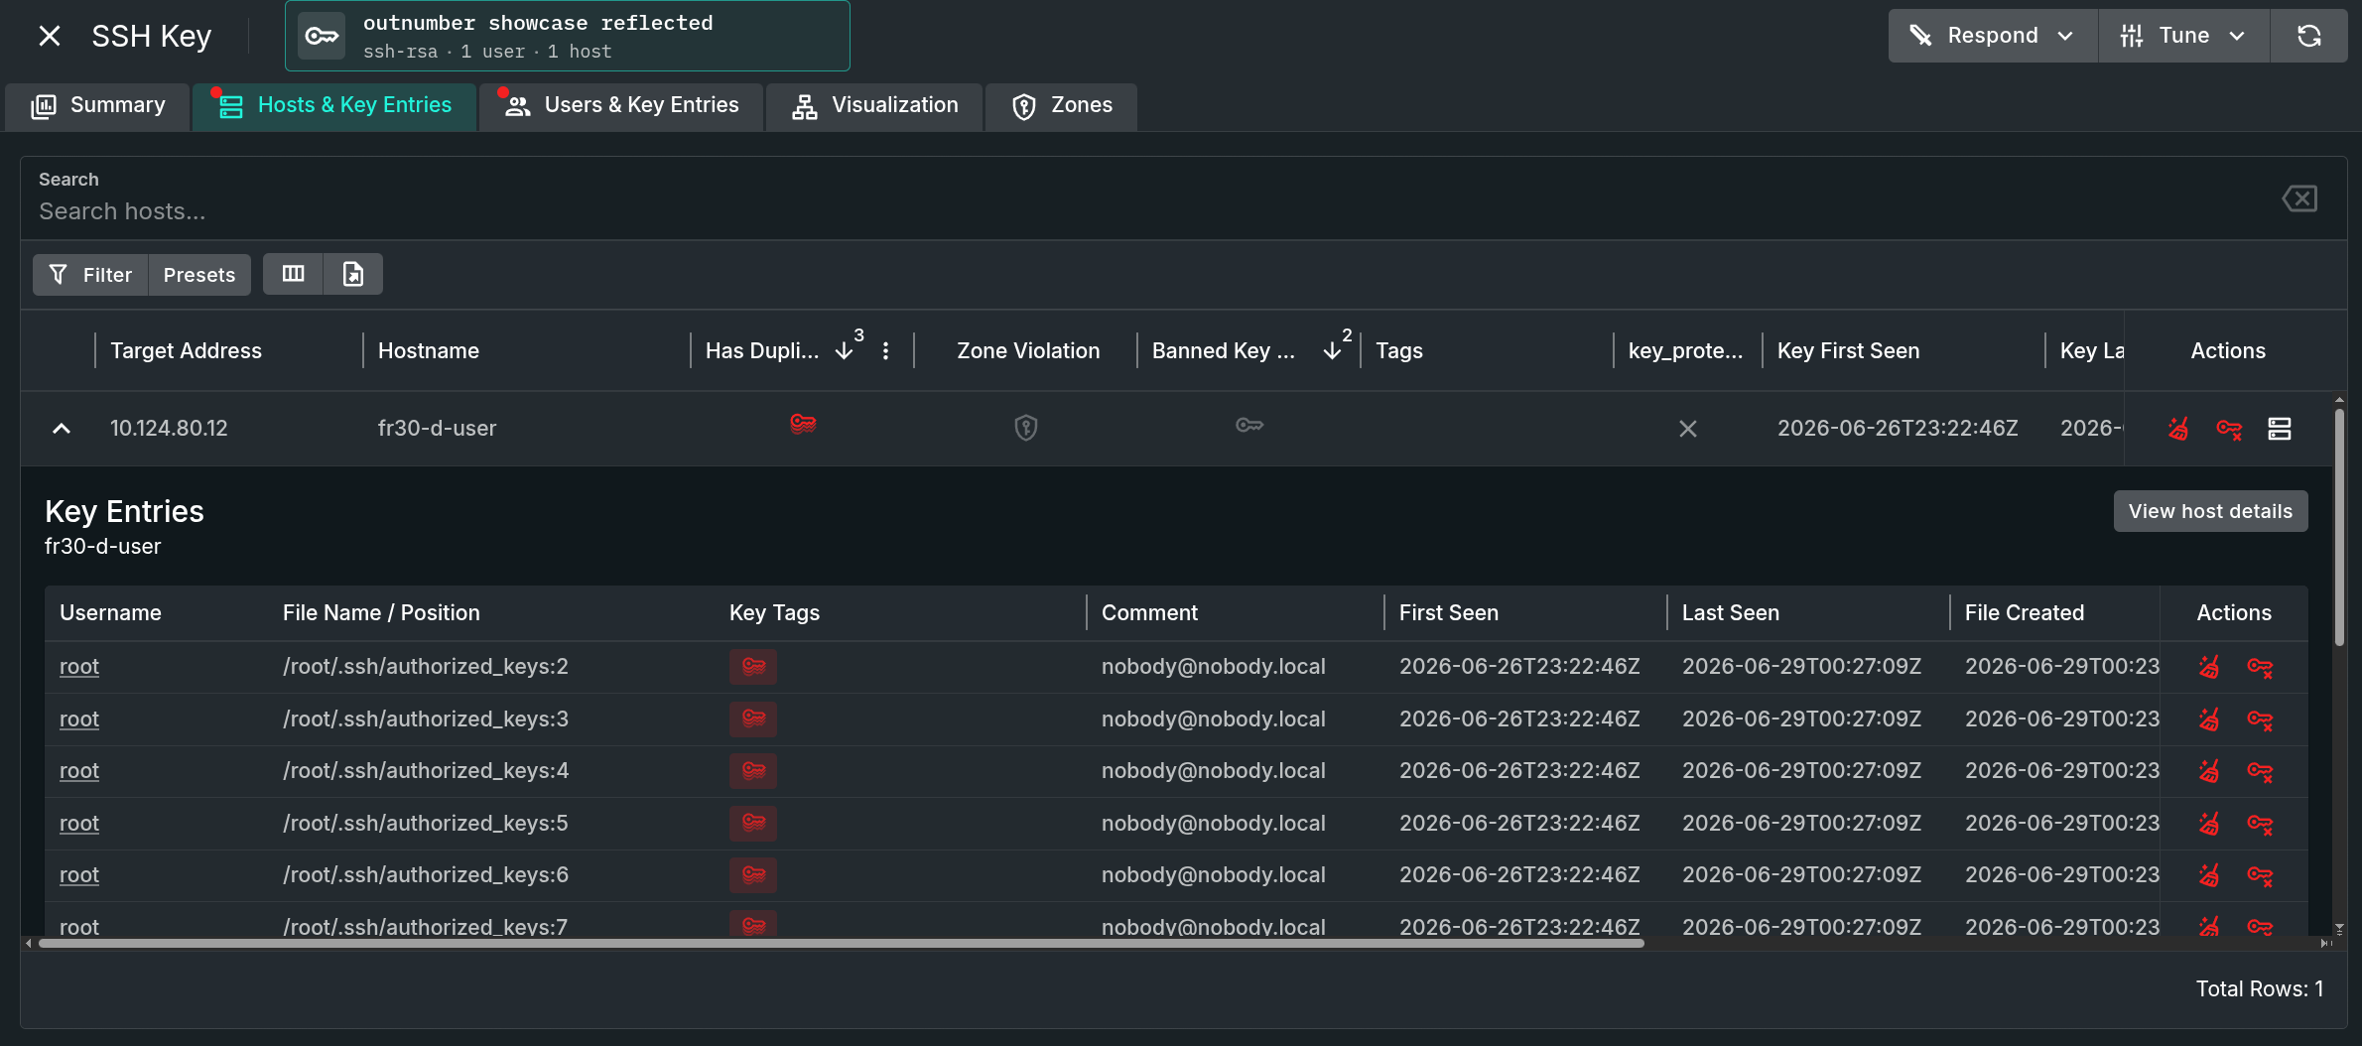Click the first action icon for authorized_keys:2
The height and width of the screenshot is (1046, 2362).
click(2209, 667)
